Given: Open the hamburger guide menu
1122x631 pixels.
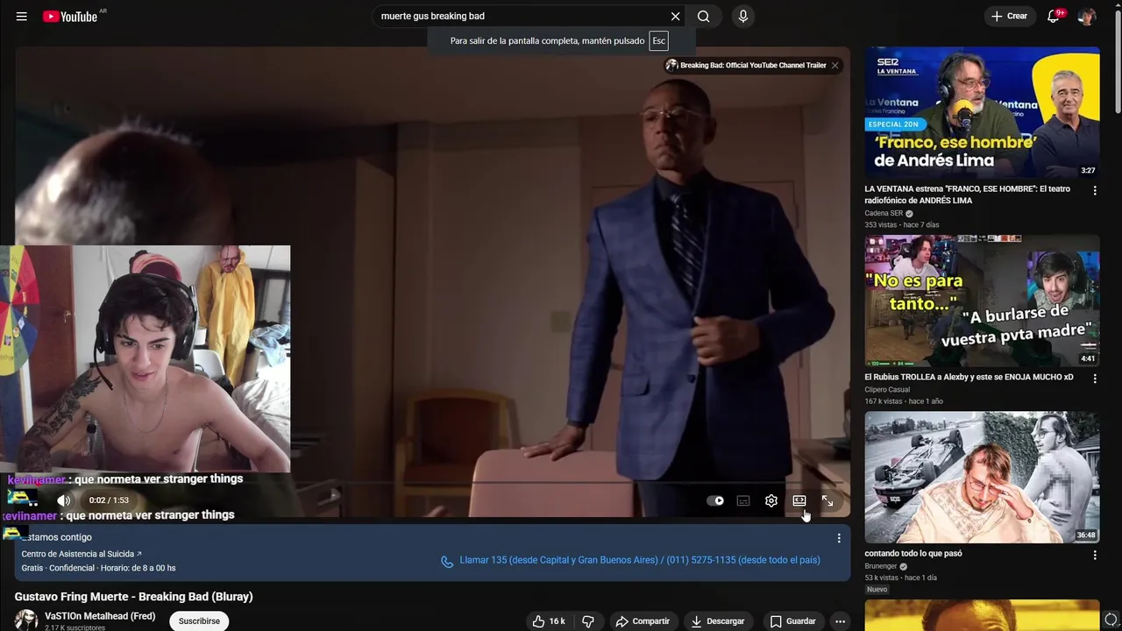Looking at the screenshot, I should coord(22,17).
